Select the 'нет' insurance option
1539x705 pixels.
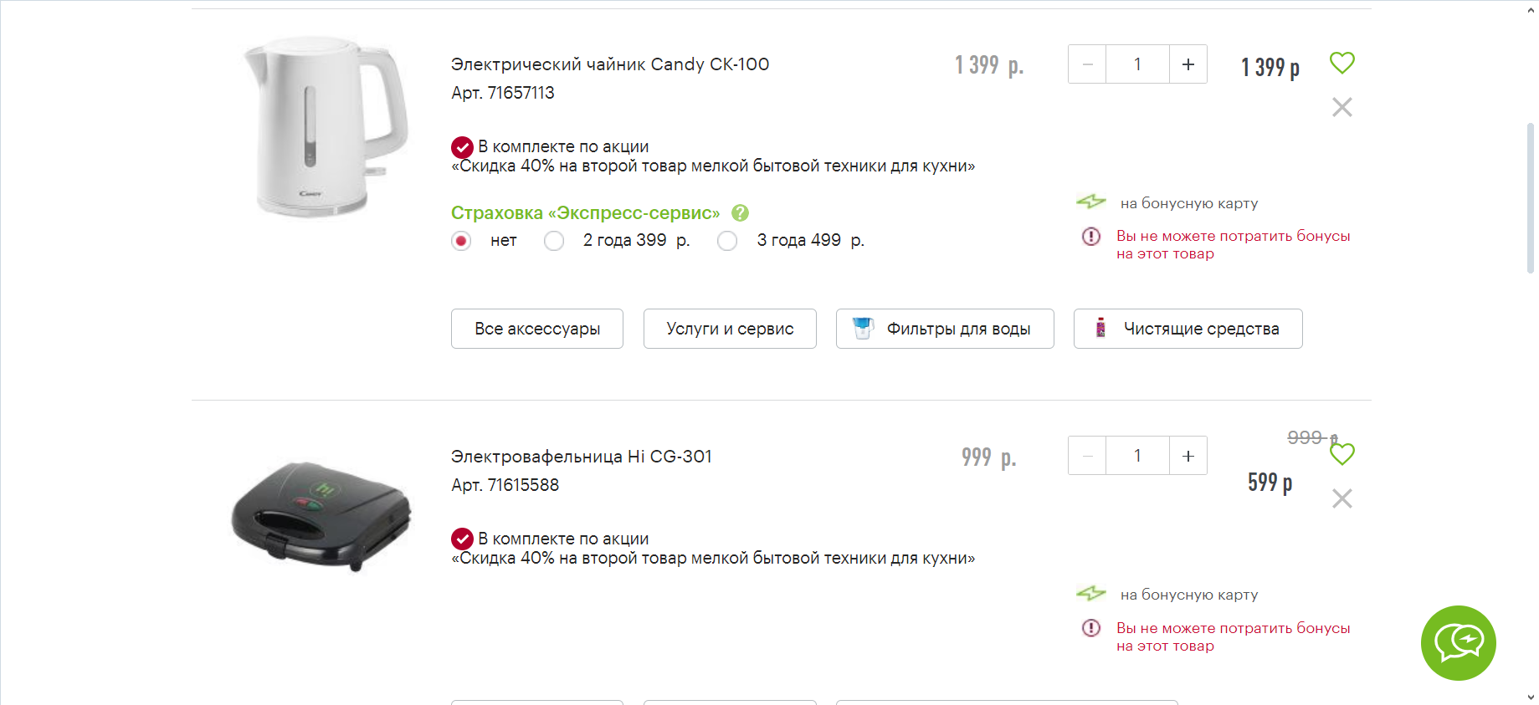[461, 241]
